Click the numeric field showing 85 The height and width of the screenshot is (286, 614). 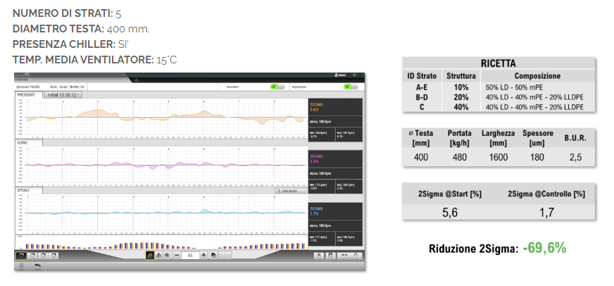pos(190,255)
